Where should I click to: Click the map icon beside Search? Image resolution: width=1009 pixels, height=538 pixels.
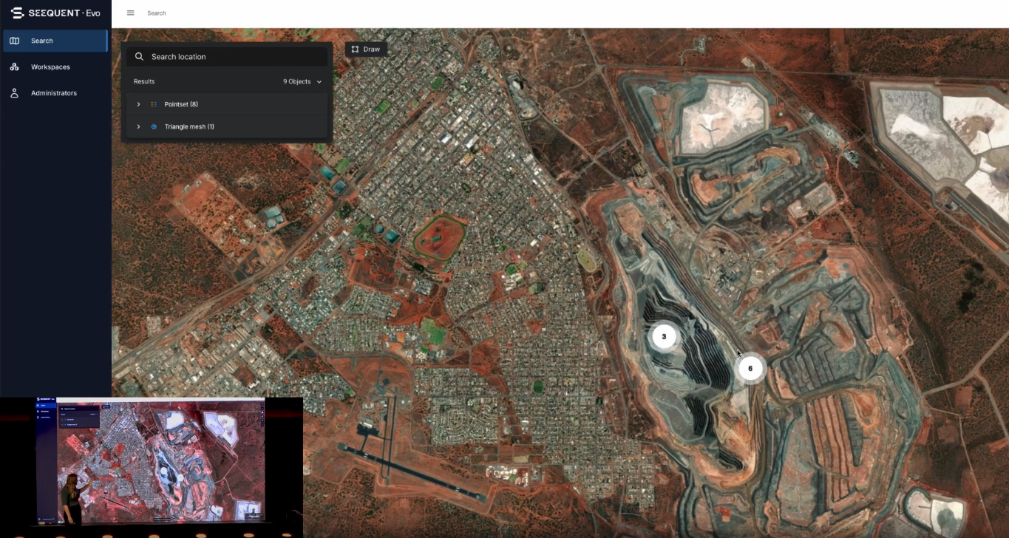click(x=14, y=41)
